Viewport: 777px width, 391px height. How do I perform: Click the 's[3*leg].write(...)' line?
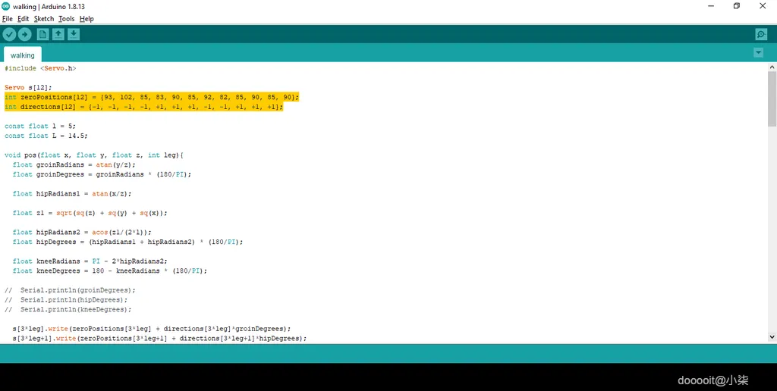pos(152,329)
